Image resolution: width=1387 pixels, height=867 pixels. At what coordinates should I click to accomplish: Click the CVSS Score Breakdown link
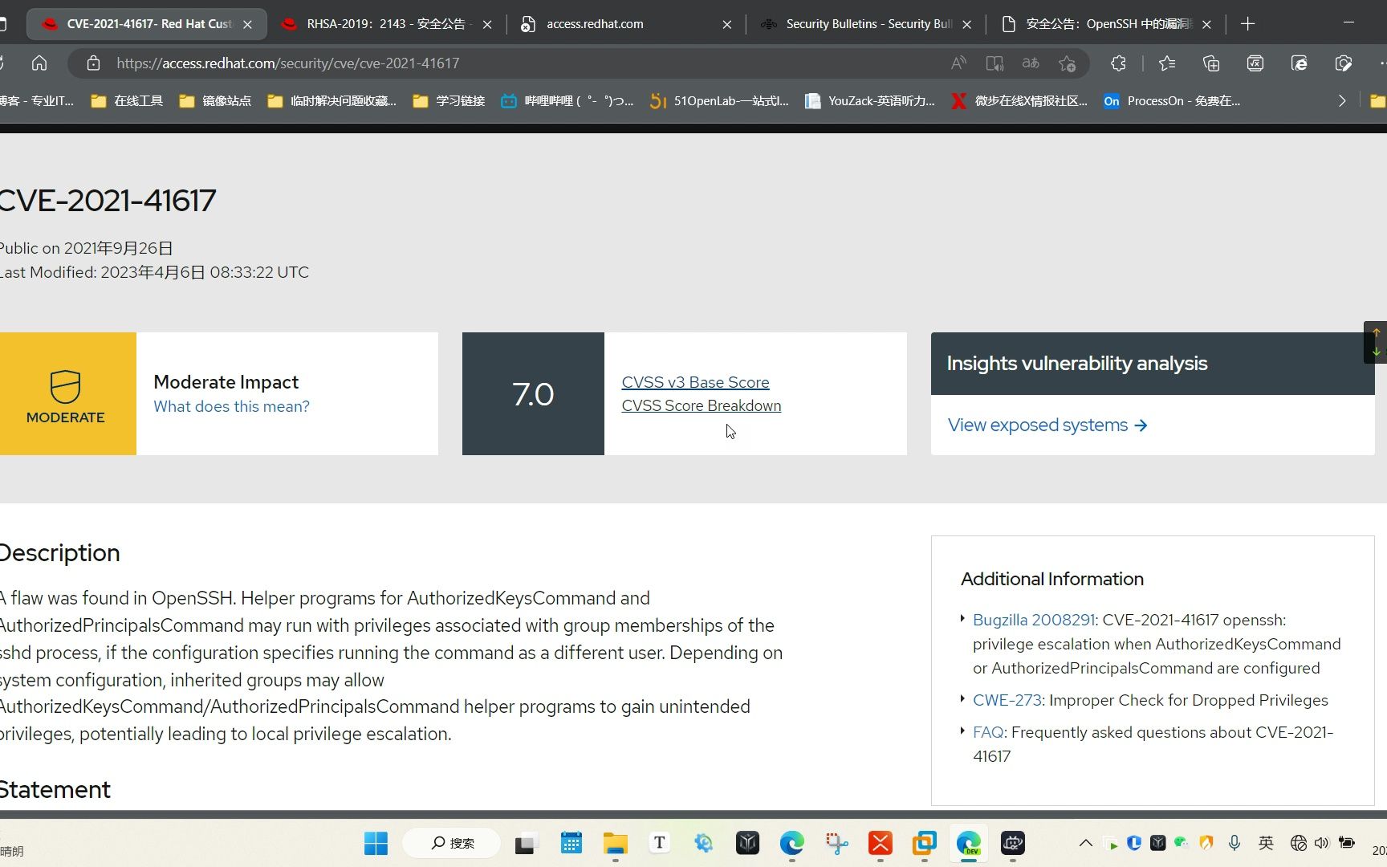pyautogui.click(x=702, y=406)
